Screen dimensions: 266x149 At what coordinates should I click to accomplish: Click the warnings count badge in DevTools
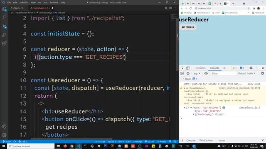234,68
